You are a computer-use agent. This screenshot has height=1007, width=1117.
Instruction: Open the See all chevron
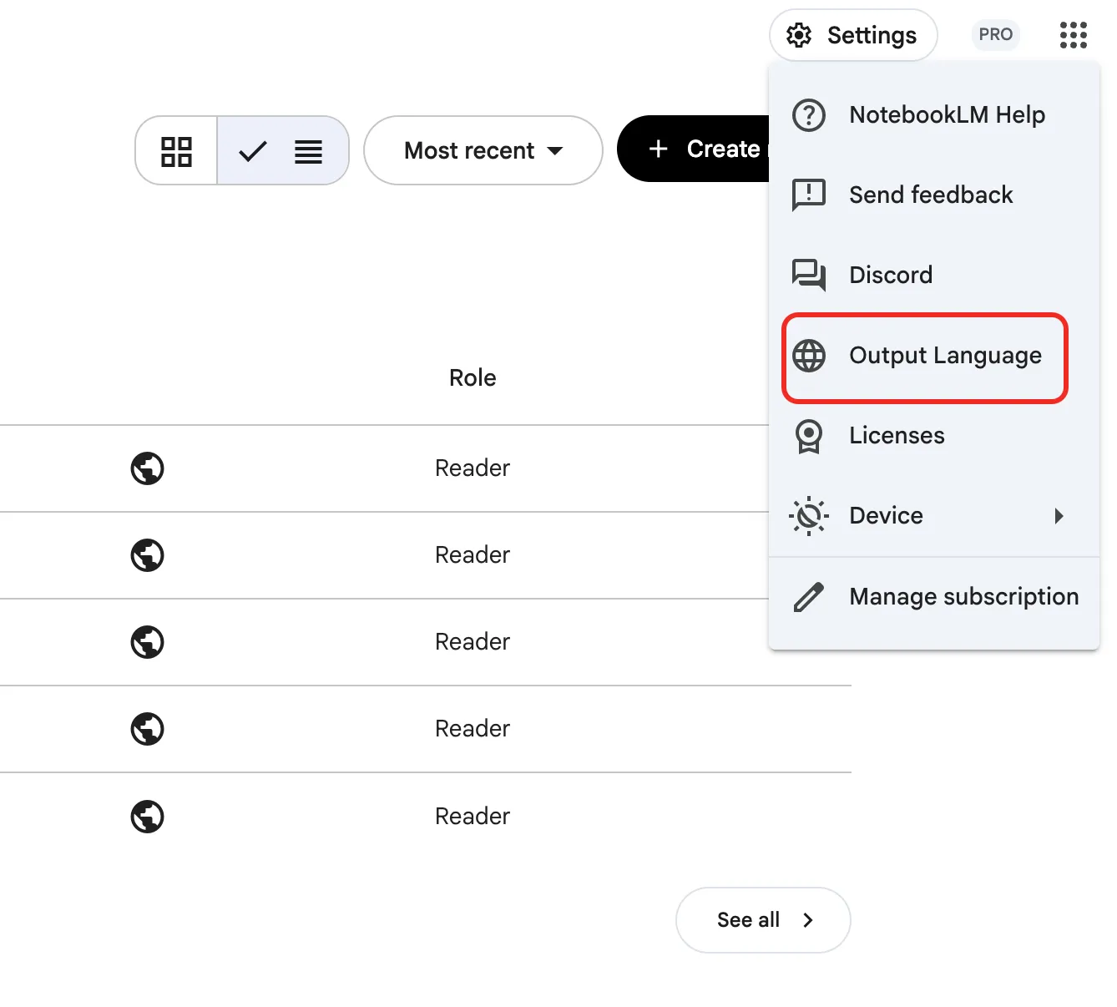[x=807, y=919]
